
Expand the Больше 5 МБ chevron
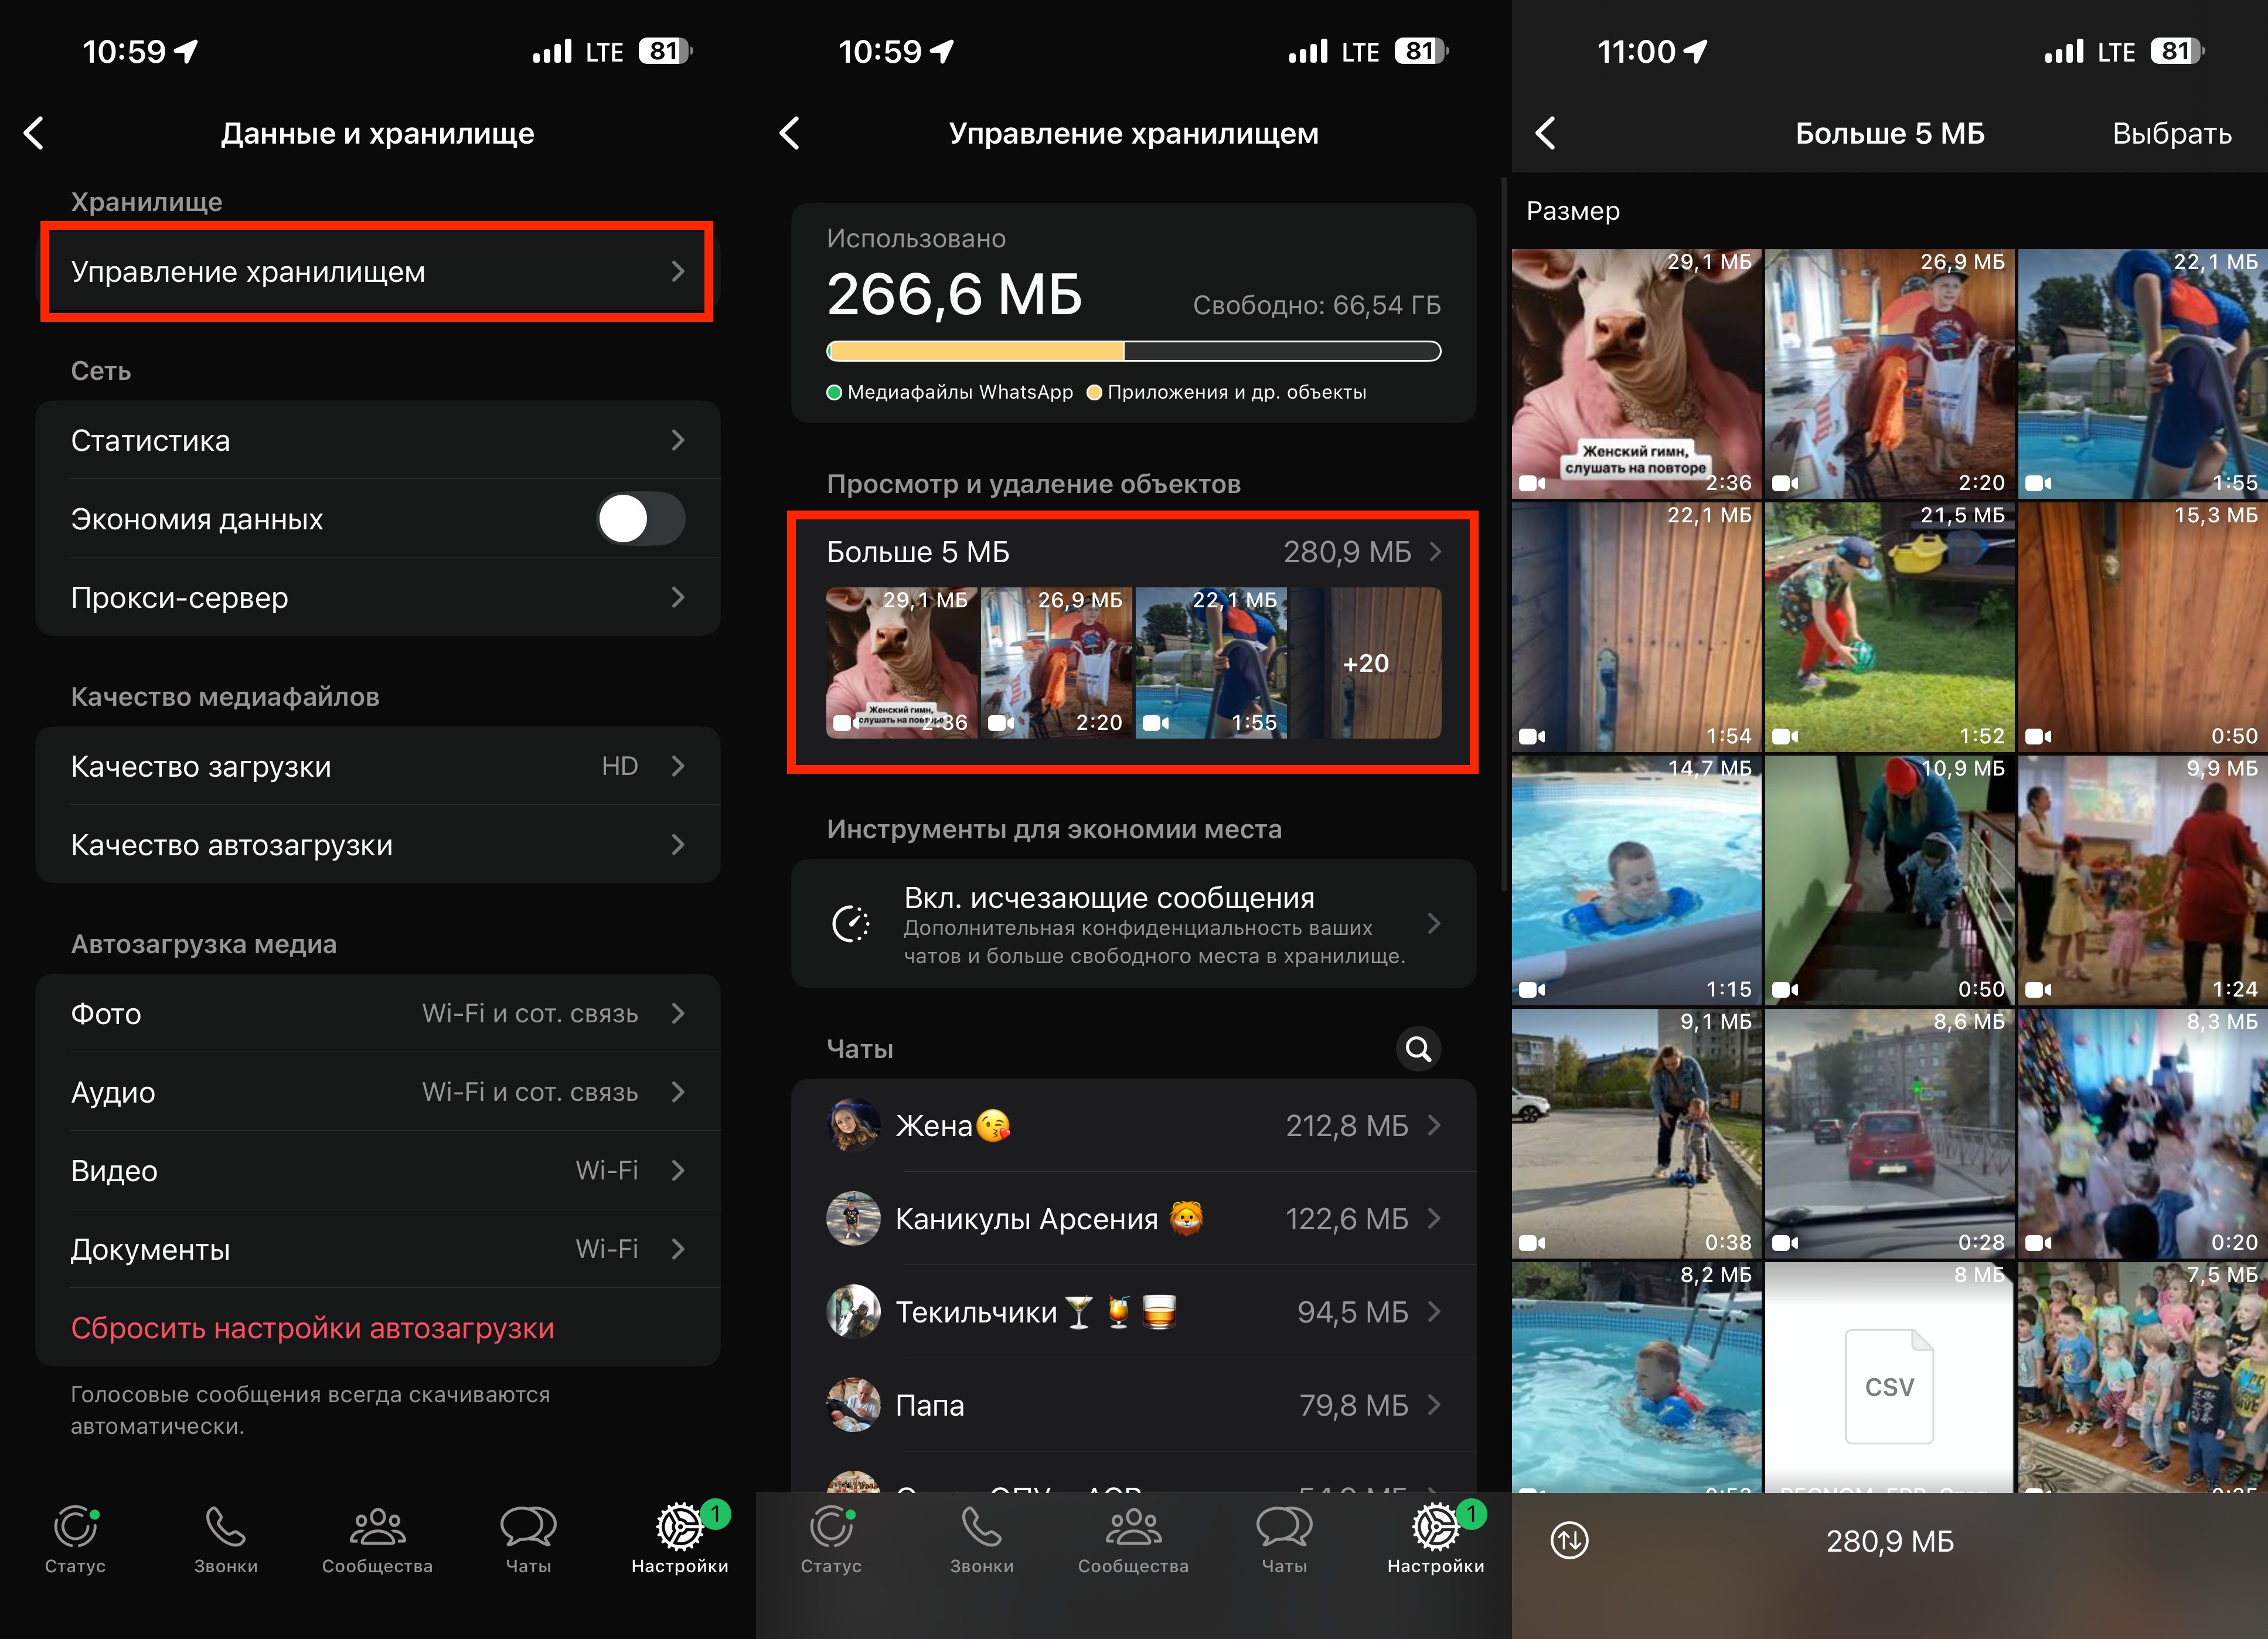1437,551
